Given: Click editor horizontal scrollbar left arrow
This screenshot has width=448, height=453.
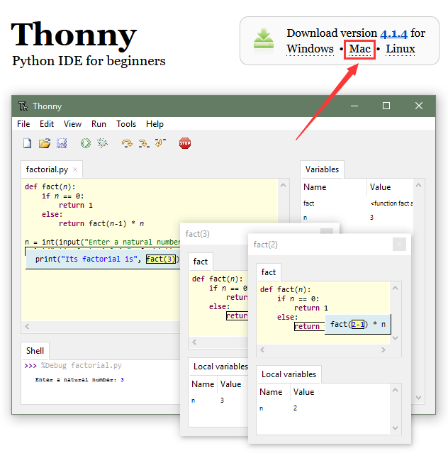Looking at the screenshot, I should [27, 327].
